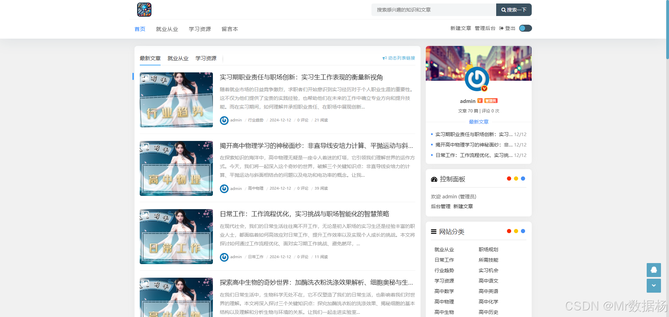Open the 行业趋势 site category
The width and height of the screenshot is (669, 317).
coord(444,270)
